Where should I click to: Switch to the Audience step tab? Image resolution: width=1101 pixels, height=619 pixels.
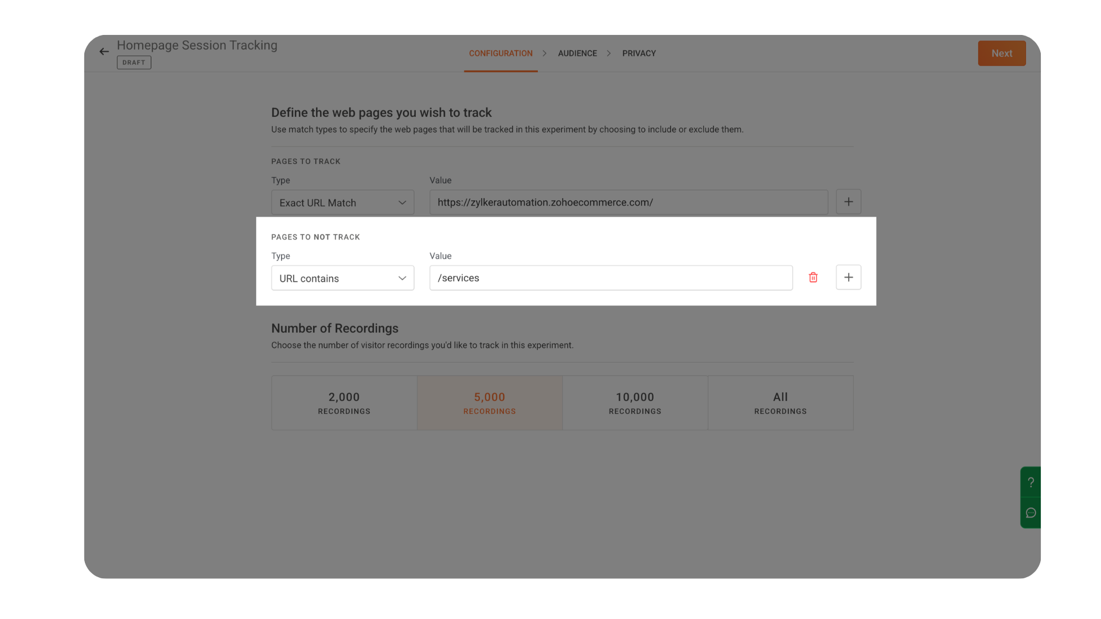[x=577, y=53]
